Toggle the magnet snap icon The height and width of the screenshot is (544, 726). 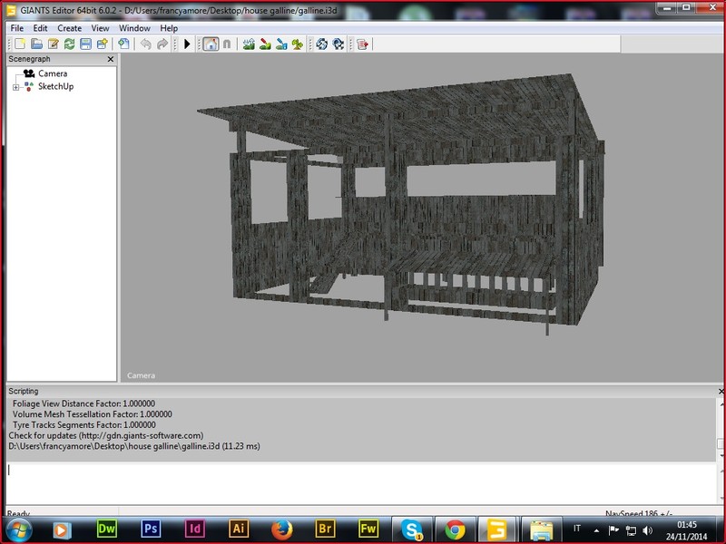[226, 44]
